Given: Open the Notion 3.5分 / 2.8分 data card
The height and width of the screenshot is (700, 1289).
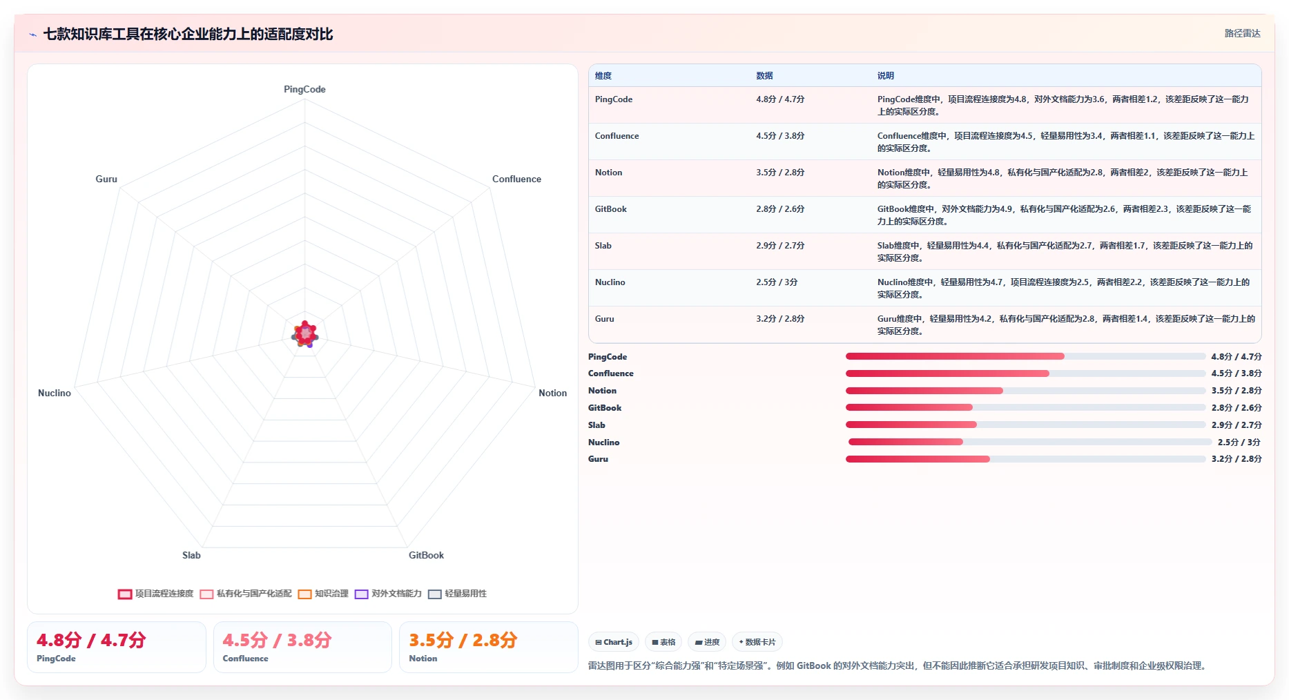Looking at the screenshot, I should [x=489, y=647].
